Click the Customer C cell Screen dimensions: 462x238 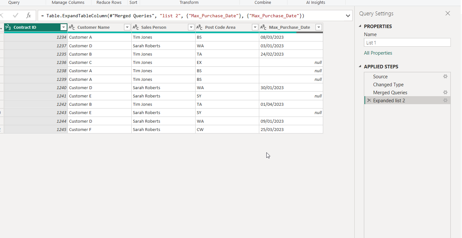99,63
